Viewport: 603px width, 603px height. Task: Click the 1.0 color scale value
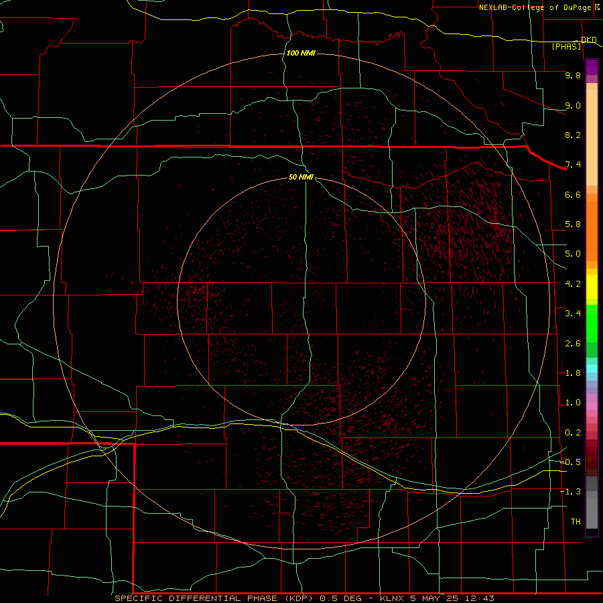coord(573,403)
